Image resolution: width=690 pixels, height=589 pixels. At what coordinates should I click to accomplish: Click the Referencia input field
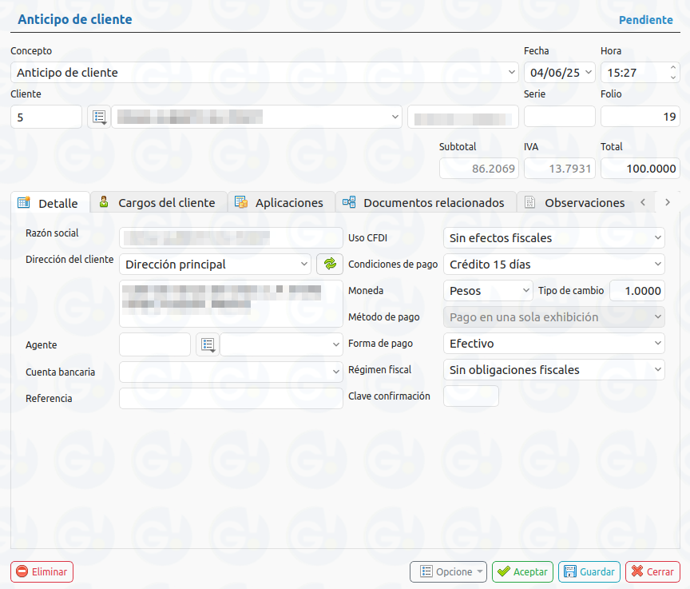tap(231, 398)
